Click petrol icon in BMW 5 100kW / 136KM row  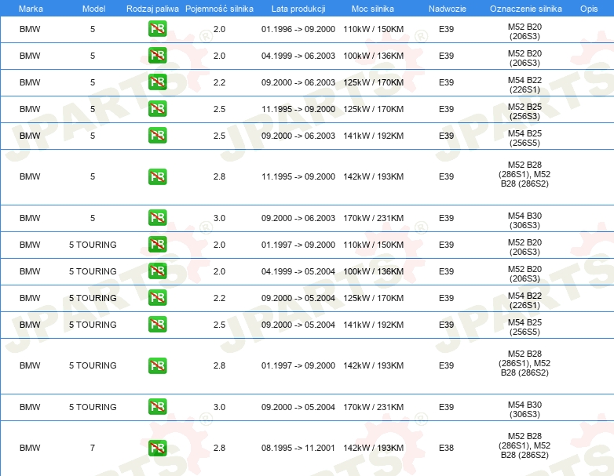[157, 56]
